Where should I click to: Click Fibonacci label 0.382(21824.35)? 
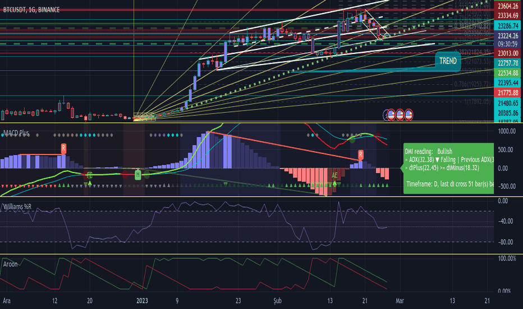(x=472, y=52)
